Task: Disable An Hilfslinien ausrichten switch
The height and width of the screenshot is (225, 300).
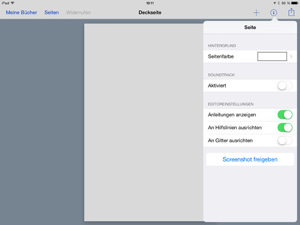Action: point(285,128)
